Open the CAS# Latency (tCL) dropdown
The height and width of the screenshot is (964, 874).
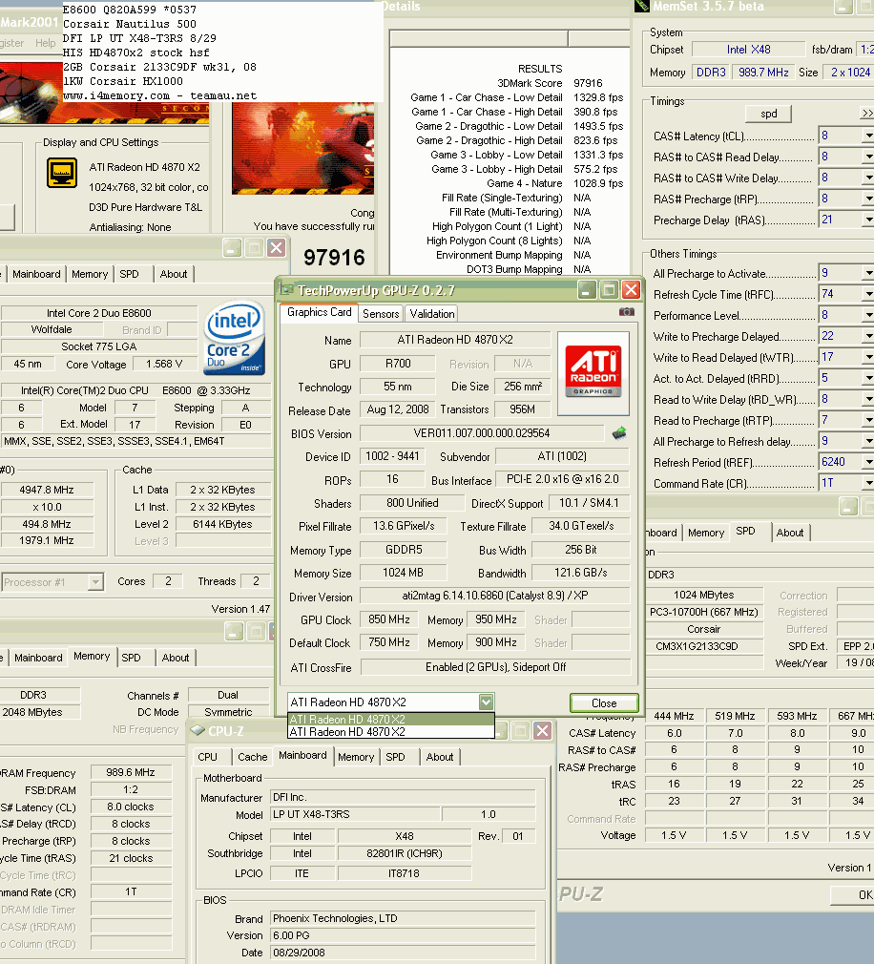point(868,136)
